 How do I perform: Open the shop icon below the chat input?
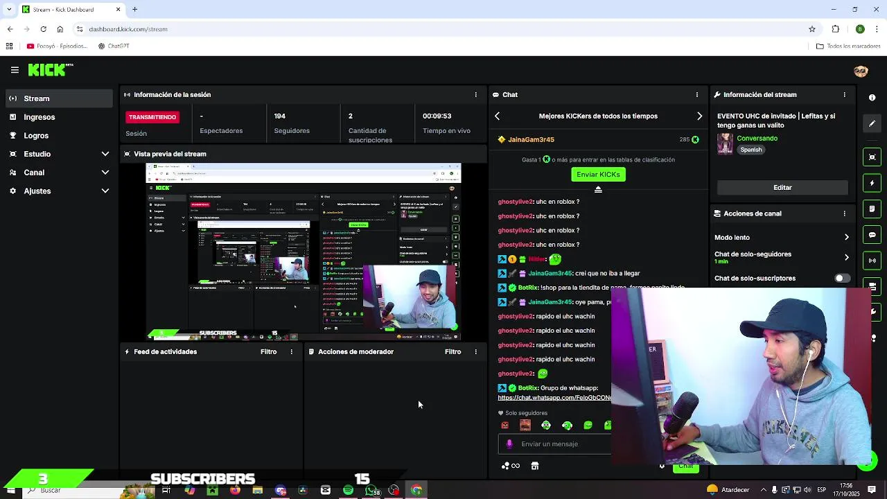[535, 466]
